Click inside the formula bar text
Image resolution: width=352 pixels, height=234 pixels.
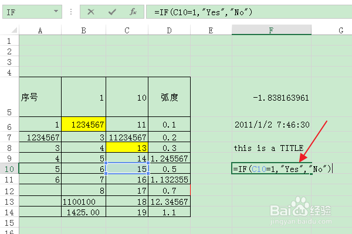pyautogui.click(x=249, y=12)
